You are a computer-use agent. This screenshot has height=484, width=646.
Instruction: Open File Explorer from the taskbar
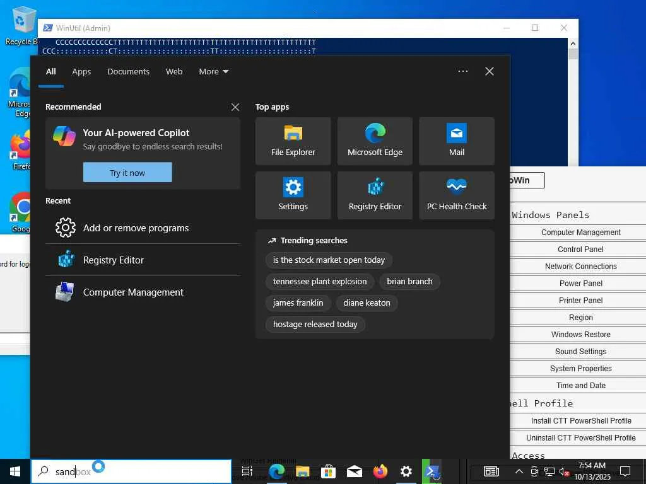pyautogui.click(x=302, y=471)
